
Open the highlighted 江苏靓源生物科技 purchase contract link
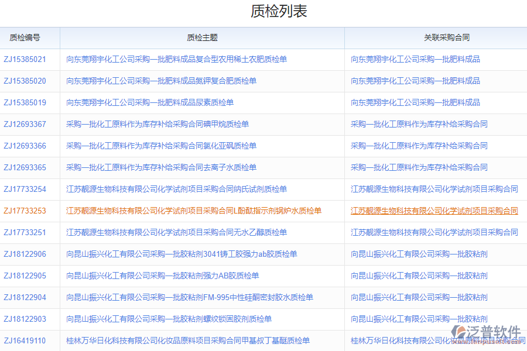click(x=433, y=211)
